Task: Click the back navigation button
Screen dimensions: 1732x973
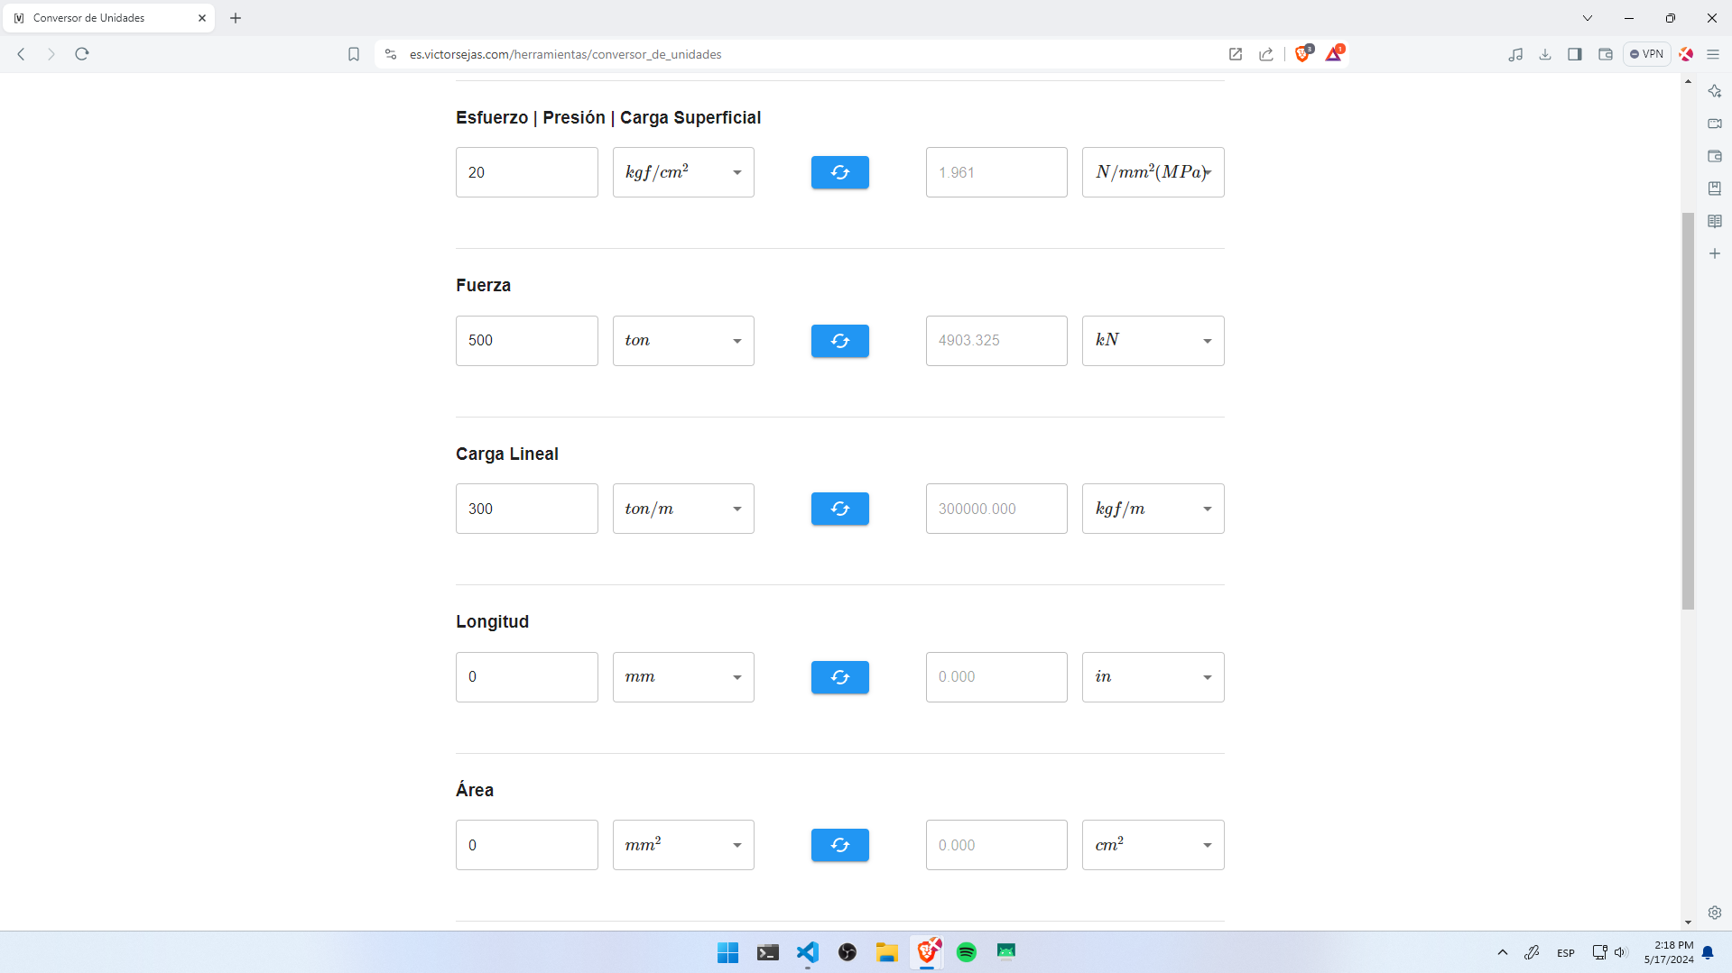Action: click(21, 54)
